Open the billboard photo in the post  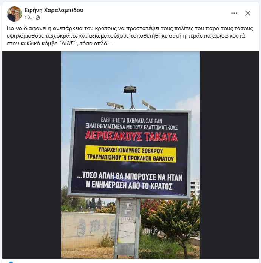(x=130, y=155)
